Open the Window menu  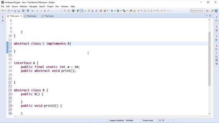[65, 6]
